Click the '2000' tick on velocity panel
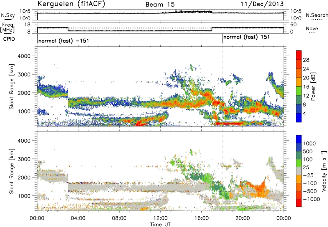Screen dimensions: 328x227 coord(24,177)
